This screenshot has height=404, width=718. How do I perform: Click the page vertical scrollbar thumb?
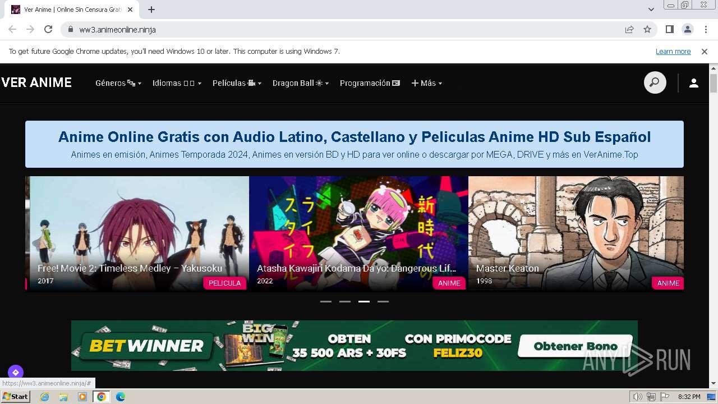coord(714,83)
